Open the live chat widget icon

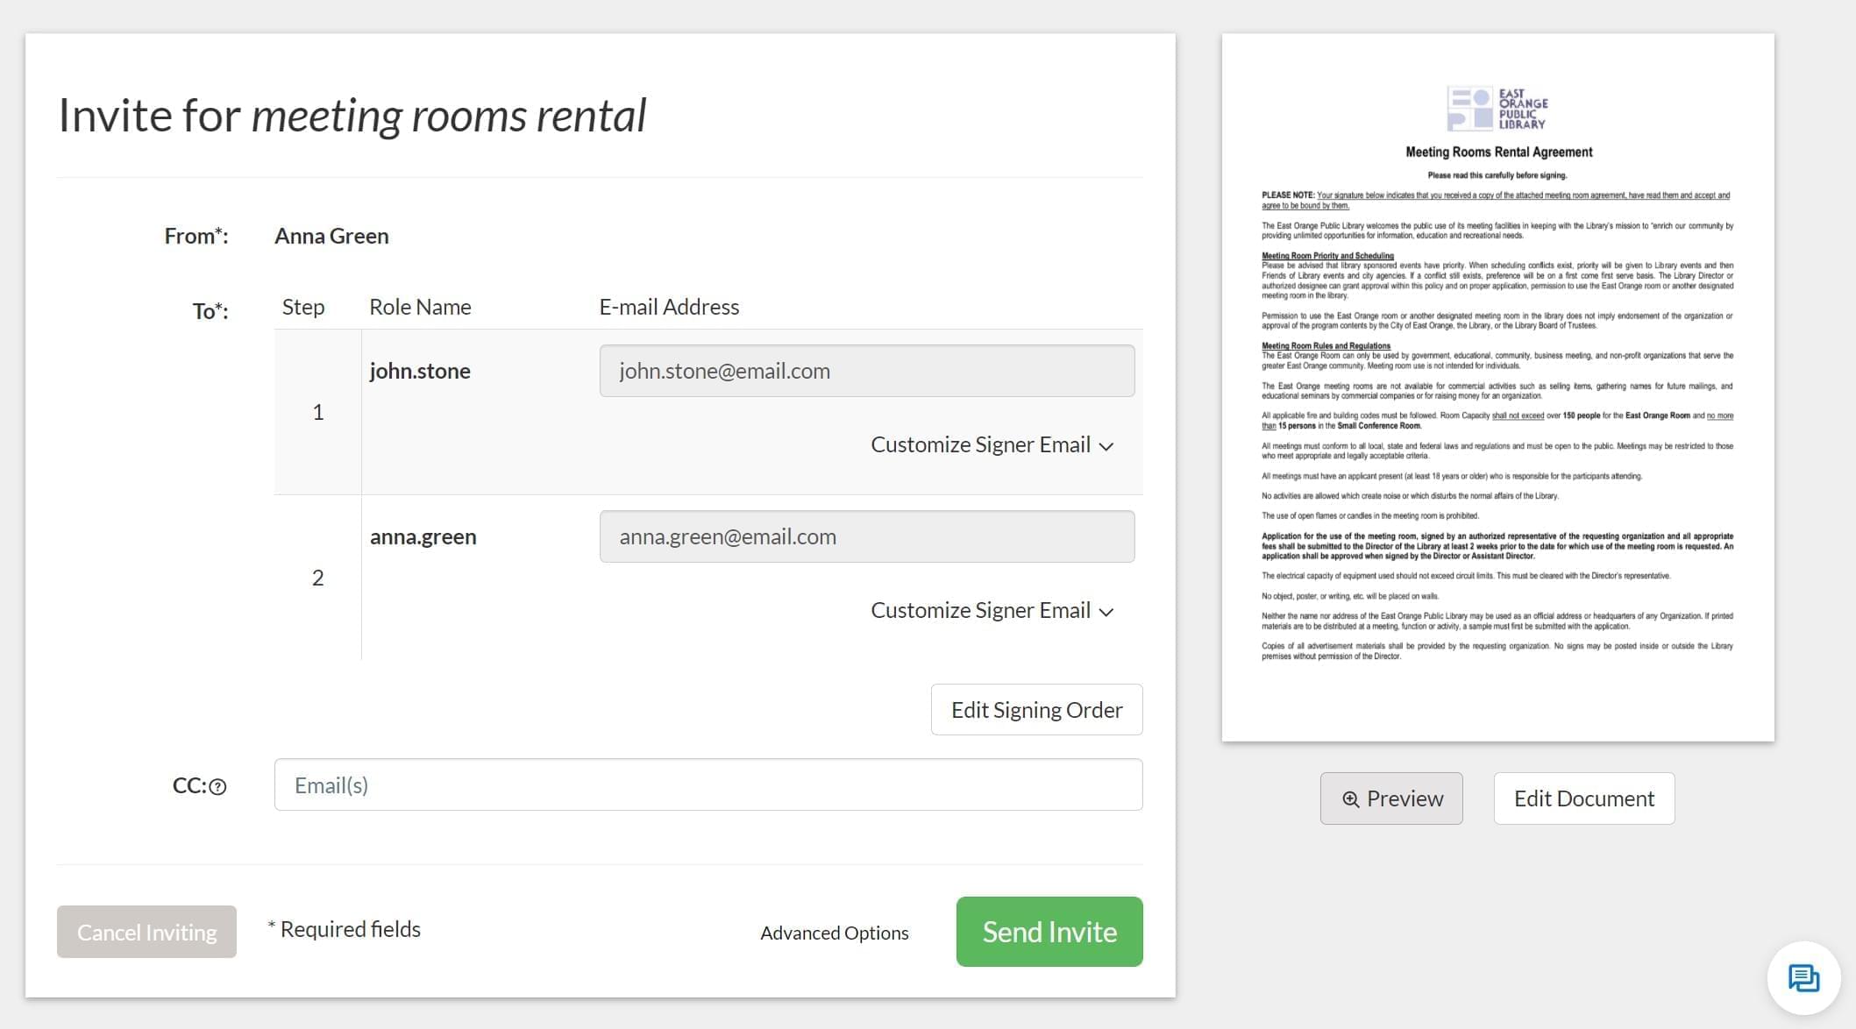coord(1803,977)
